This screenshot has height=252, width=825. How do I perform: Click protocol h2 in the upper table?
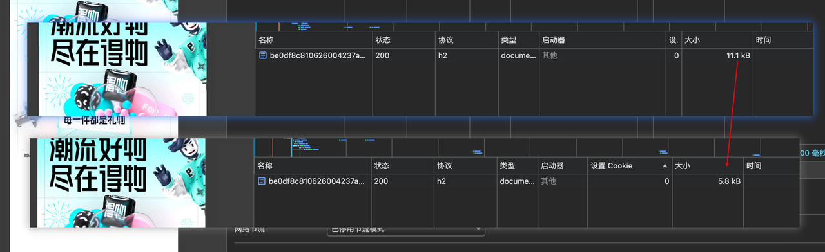443,56
